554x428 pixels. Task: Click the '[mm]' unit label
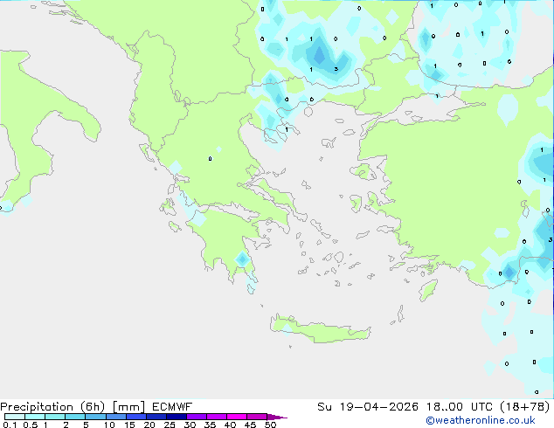click(128, 407)
